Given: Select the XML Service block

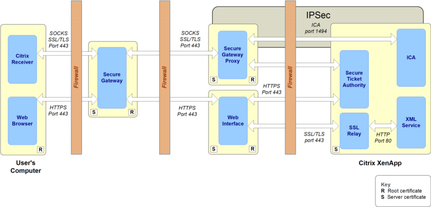Looking at the screenshot, I should (411, 122).
